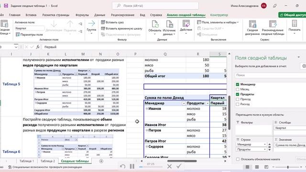Open the field pane options chevron
The width and height of the screenshot is (306, 172).
298,57
